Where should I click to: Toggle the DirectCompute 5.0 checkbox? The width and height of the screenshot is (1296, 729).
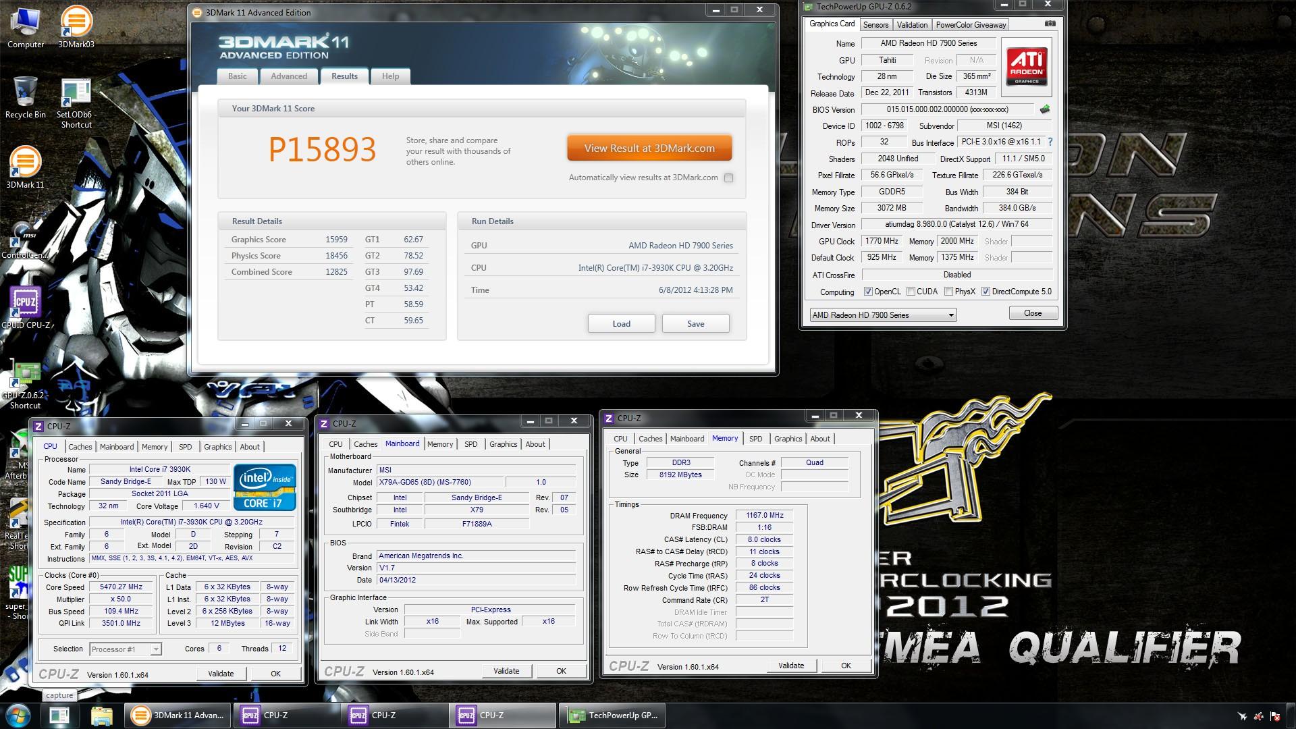[986, 292]
